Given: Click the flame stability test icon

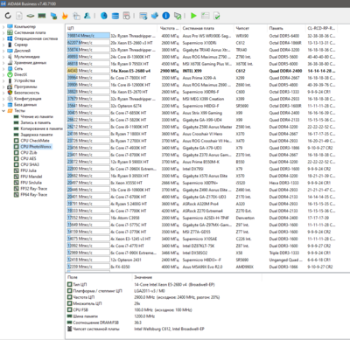Looking at the screenshot, I should point(65,16).
